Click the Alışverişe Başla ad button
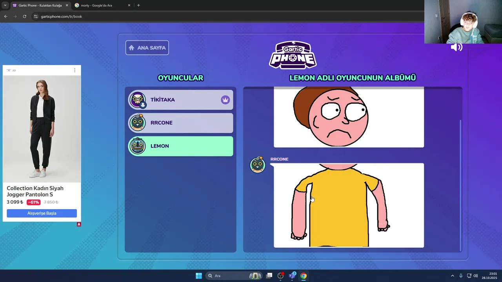The image size is (502, 282). pyautogui.click(x=42, y=213)
